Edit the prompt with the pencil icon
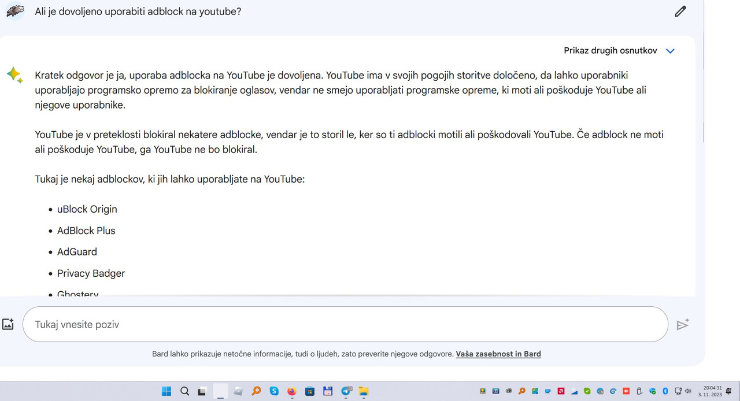 [x=680, y=11]
